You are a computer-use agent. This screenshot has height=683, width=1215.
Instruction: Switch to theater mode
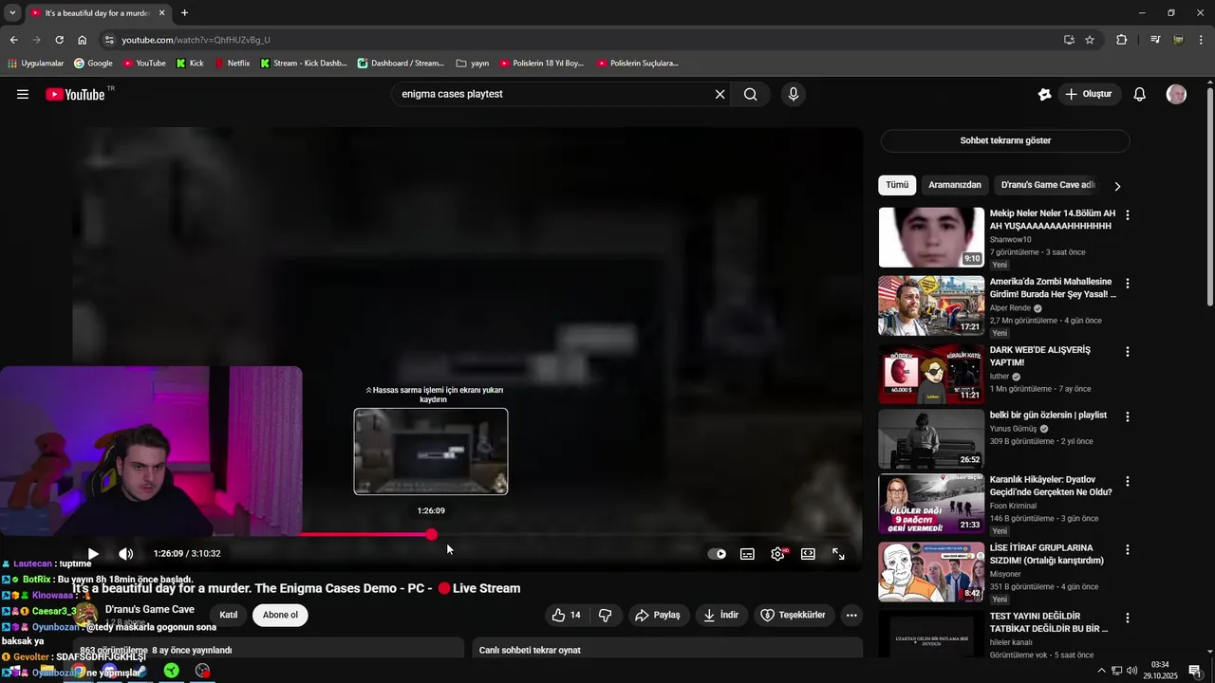tap(808, 554)
